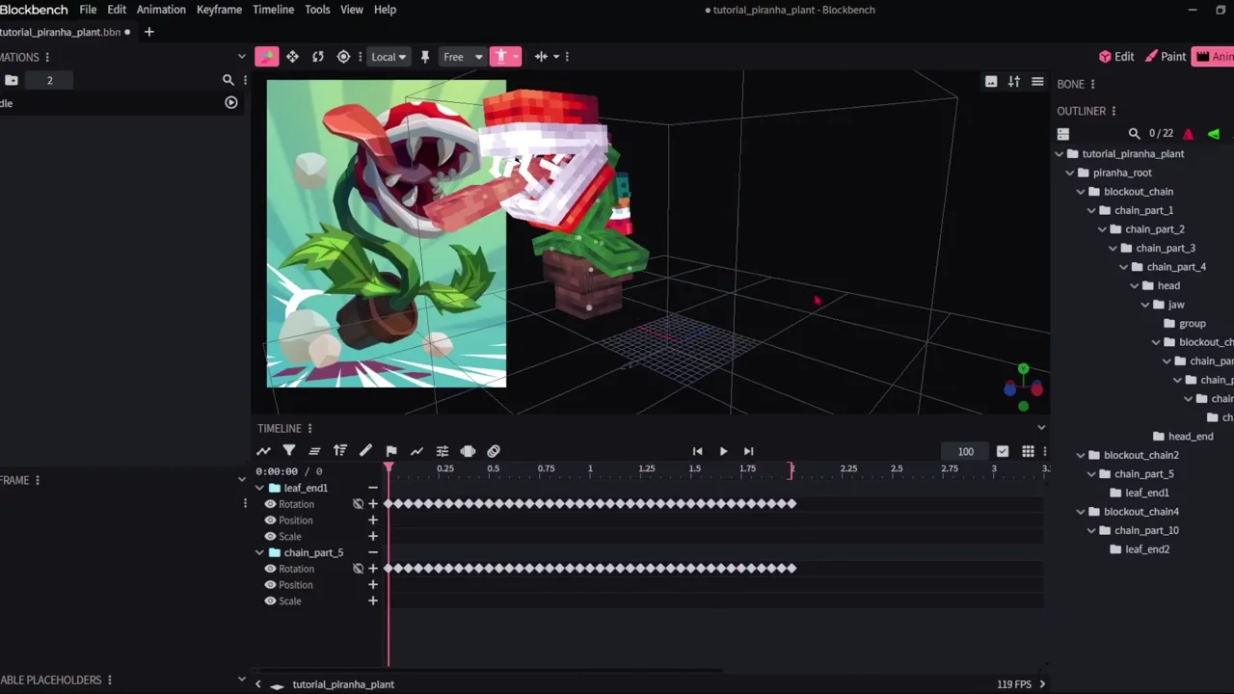This screenshot has width=1234, height=694.
Task: Open the Free rotation mode dropdown
Action: 463,57
